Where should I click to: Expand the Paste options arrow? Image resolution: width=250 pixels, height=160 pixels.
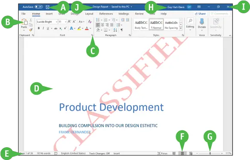(24, 30)
